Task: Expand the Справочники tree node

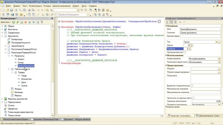Action: point(2,33)
